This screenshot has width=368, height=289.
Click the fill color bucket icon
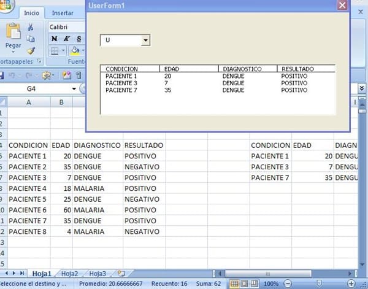click(x=74, y=50)
